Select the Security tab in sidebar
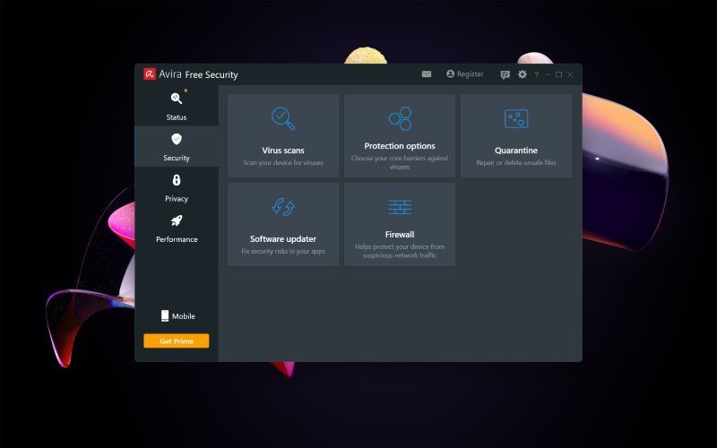This screenshot has height=448, width=717. tap(177, 146)
